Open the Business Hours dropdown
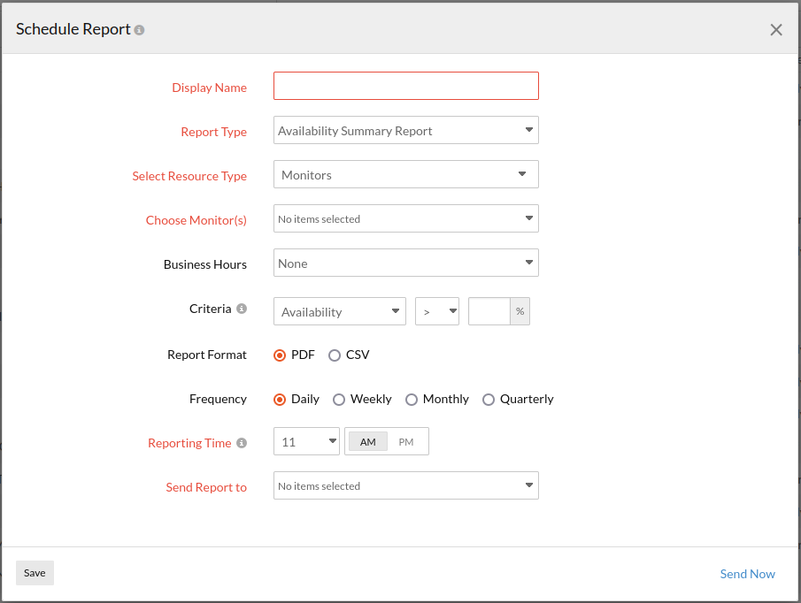Viewport: 801px width, 603px height. coord(406,263)
